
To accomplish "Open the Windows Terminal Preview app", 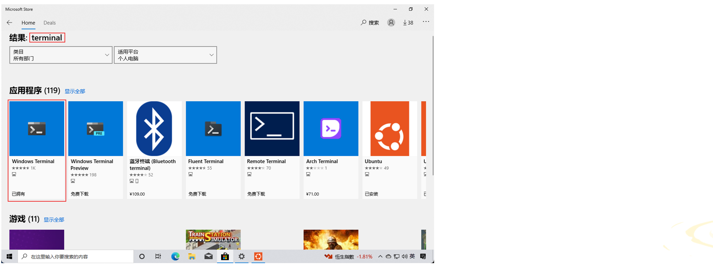I will 95,150.
